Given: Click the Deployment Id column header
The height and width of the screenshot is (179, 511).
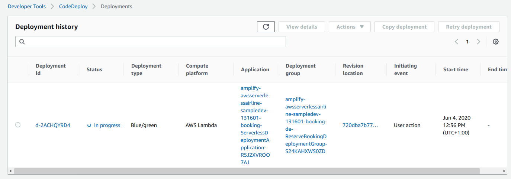Looking at the screenshot, I should (x=51, y=69).
